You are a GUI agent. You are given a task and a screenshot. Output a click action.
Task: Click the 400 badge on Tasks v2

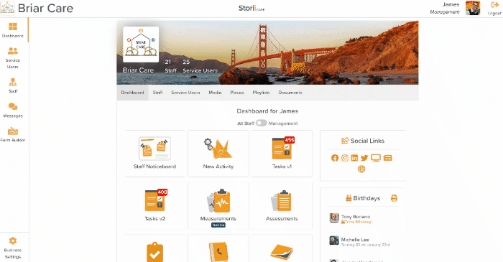pyautogui.click(x=162, y=192)
